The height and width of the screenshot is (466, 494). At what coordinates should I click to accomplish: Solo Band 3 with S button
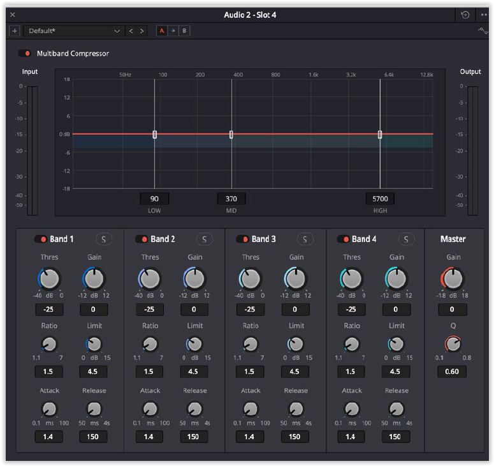pyautogui.click(x=305, y=239)
